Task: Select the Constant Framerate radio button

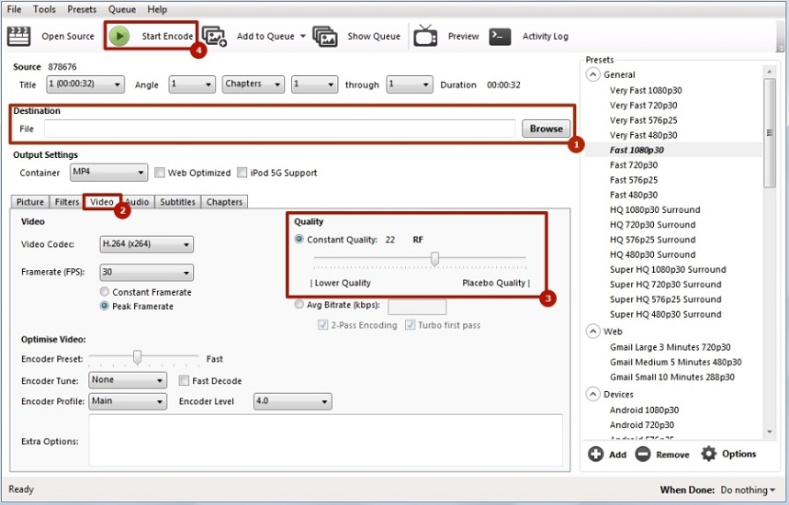Action: point(105,292)
